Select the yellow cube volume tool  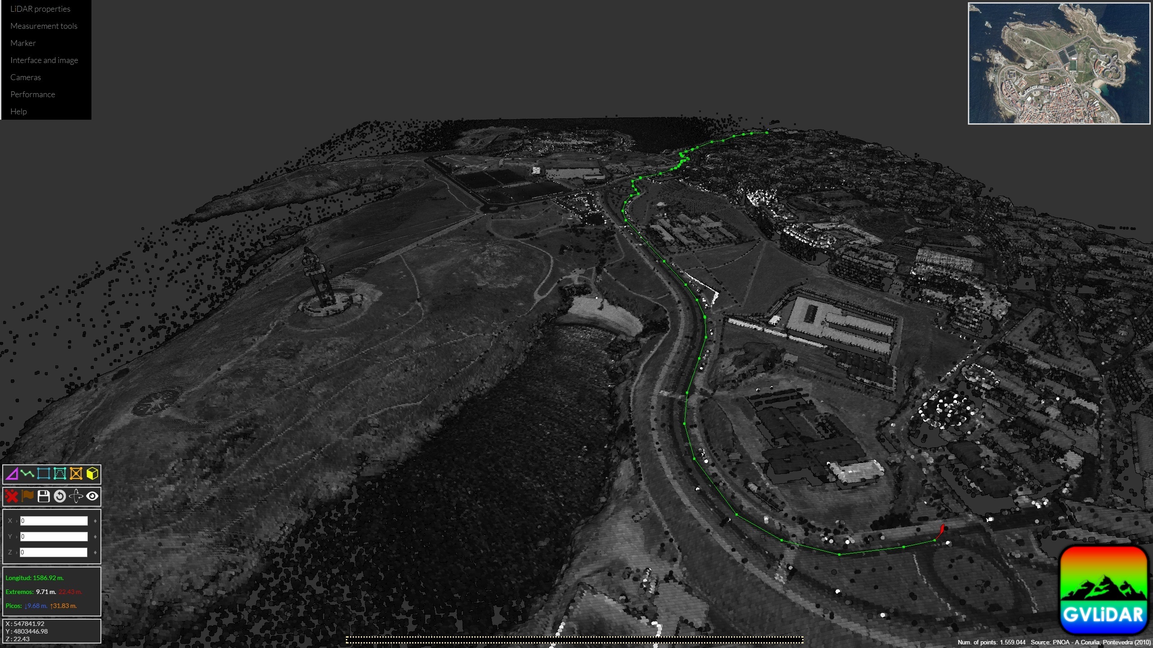(x=92, y=473)
